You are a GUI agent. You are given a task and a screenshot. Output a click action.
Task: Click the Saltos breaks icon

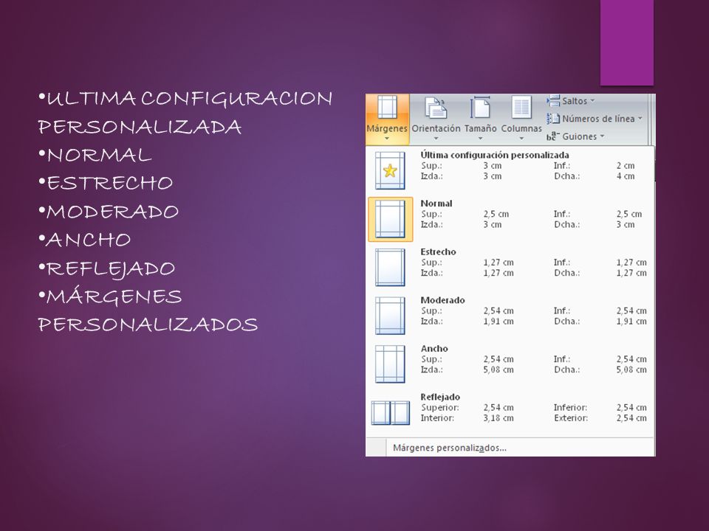pyautogui.click(x=553, y=100)
